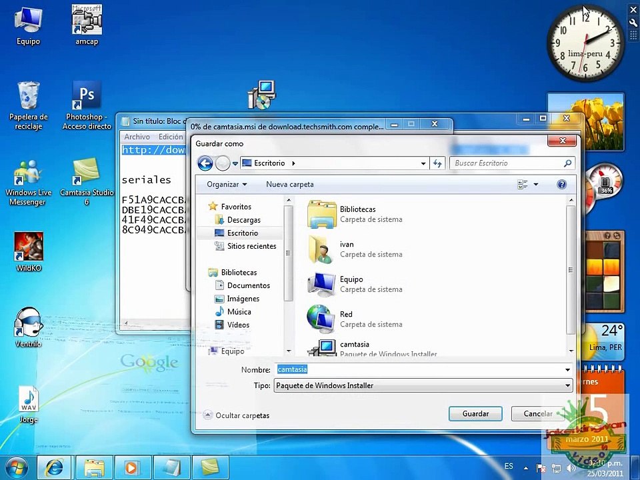This screenshot has height=480, width=640.
Task: Open Windows Explorer from the taskbar
Action: 94,468
